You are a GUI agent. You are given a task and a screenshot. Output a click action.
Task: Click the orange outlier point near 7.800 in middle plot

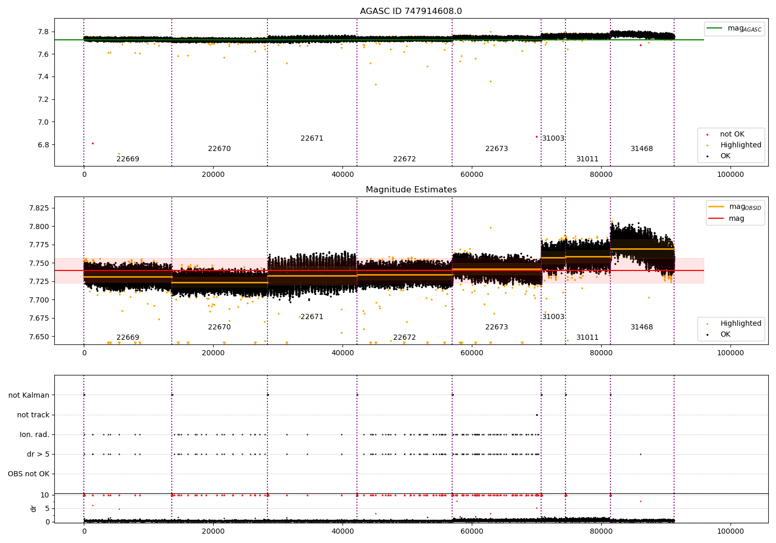coord(490,228)
